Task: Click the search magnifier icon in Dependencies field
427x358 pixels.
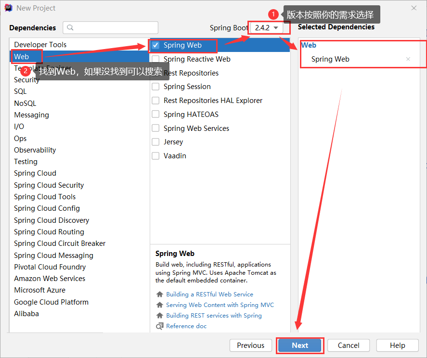Action: point(70,27)
